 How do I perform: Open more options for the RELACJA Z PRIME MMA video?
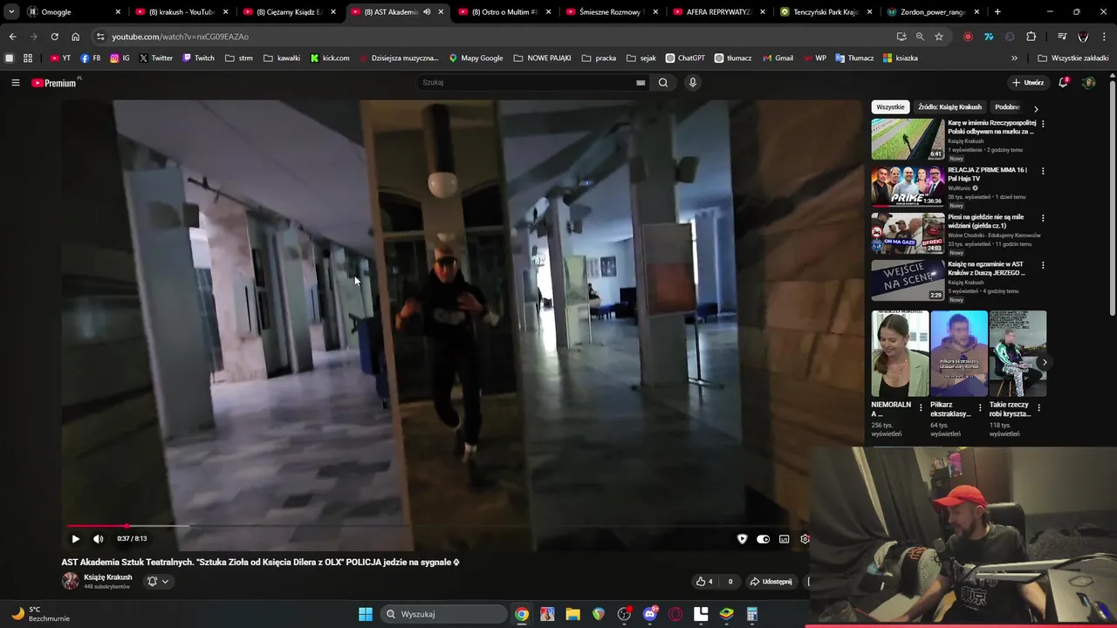coord(1043,171)
